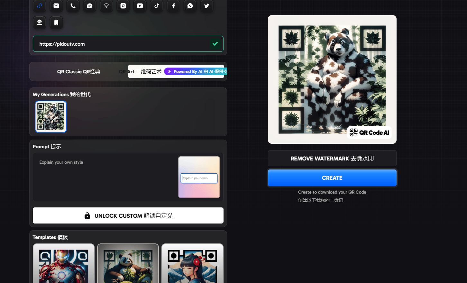Choose the Phone QR code option
The height and width of the screenshot is (283, 467).
tap(73, 6)
